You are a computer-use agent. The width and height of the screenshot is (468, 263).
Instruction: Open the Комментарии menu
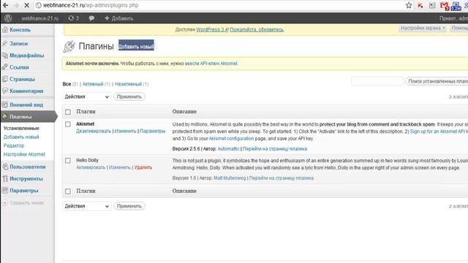point(26,91)
